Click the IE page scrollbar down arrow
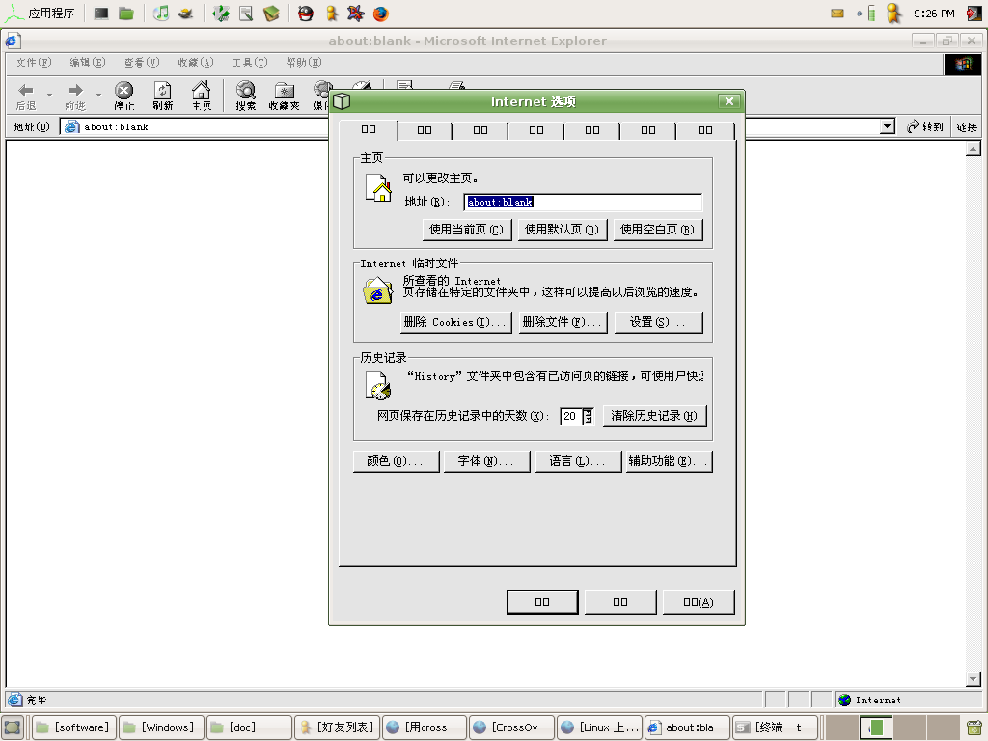The height and width of the screenshot is (741, 988). pyautogui.click(x=973, y=679)
